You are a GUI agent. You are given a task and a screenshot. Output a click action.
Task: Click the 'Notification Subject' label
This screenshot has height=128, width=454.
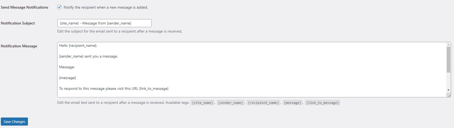[18, 23]
